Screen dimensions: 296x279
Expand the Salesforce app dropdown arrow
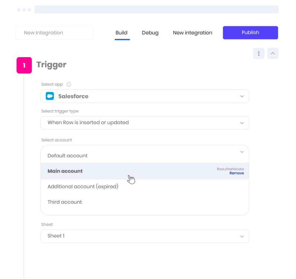pos(242,96)
